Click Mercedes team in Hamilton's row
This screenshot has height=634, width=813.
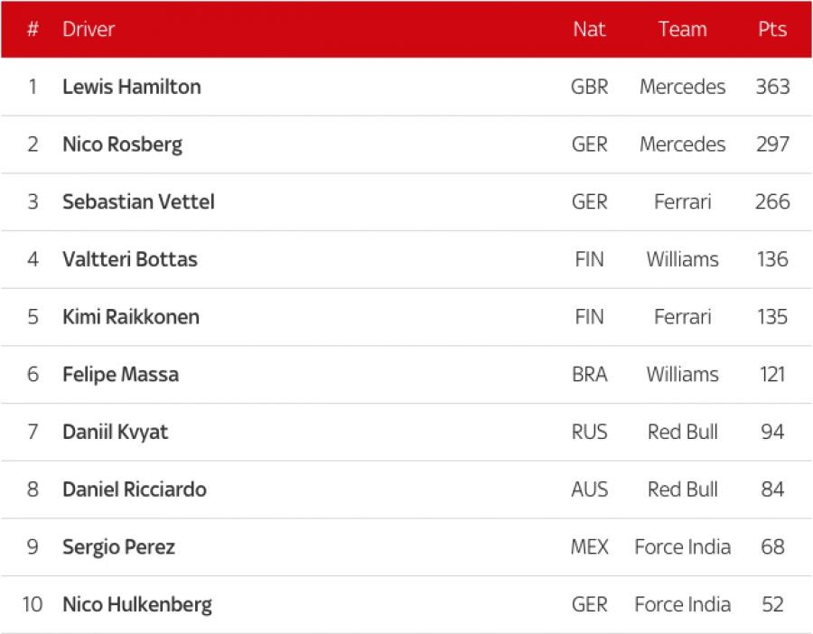tap(682, 87)
